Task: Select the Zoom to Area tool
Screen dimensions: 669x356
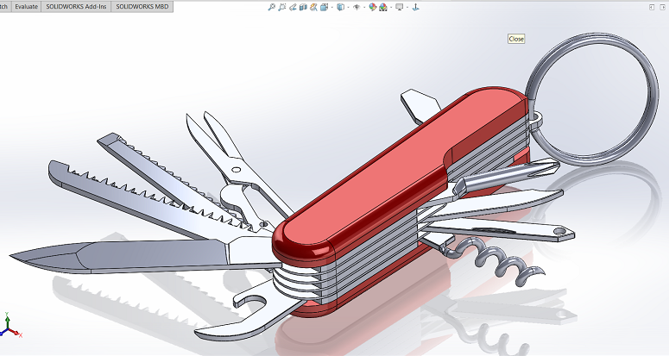Action: tap(282, 7)
